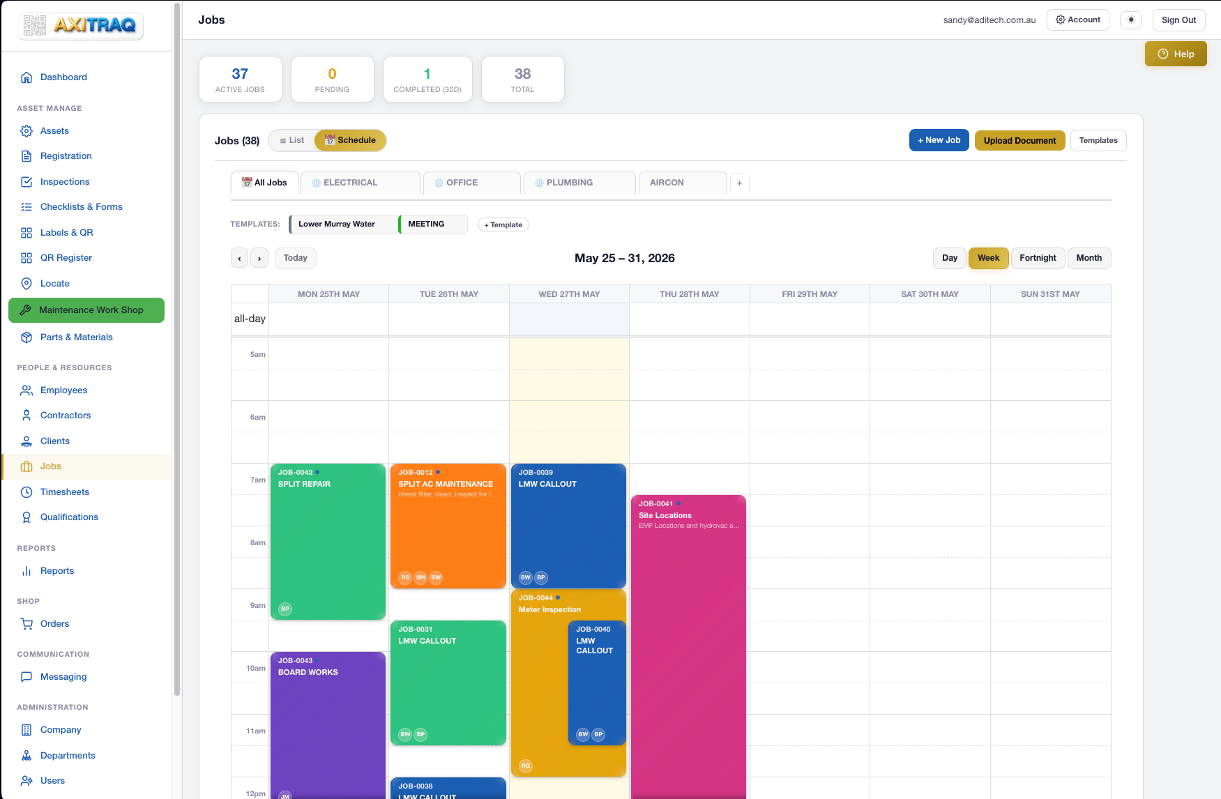Go to next week arrow
The height and width of the screenshot is (799, 1221).
(x=259, y=259)
